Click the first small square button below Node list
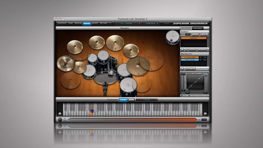263x148 pixels. pyautogui.click(x=182, y=50)
